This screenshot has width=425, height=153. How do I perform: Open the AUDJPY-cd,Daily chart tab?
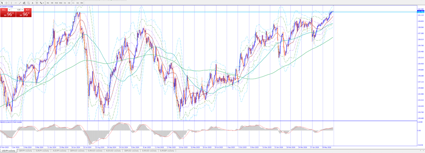coord(59,151)
